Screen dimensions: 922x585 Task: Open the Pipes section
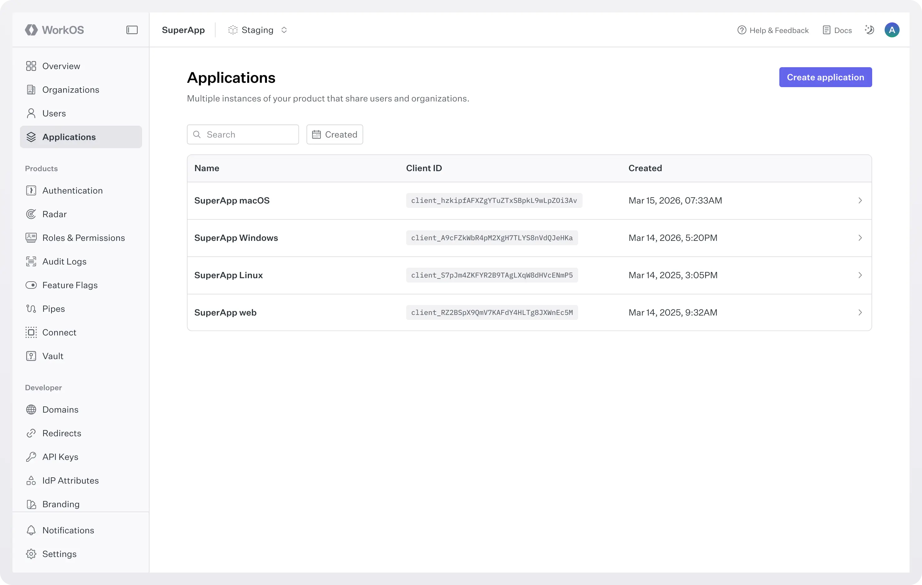click(54, 309)
